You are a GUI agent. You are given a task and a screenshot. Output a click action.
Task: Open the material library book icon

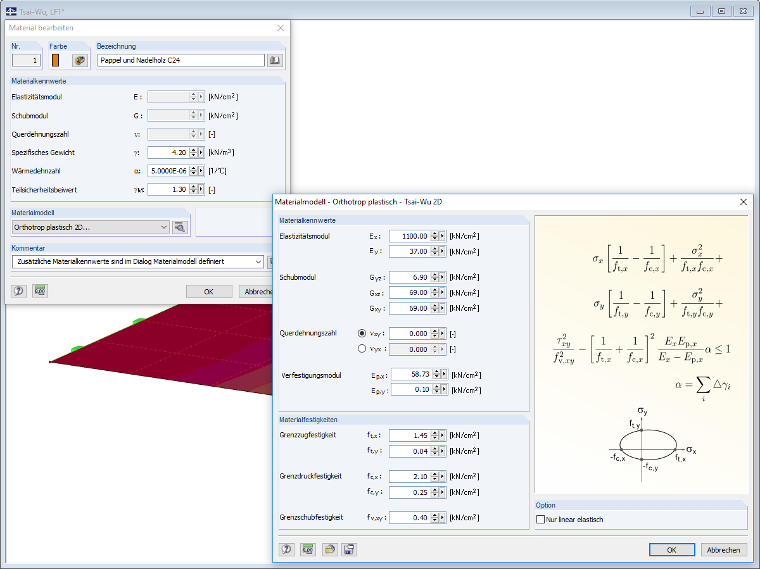[274, 61]
